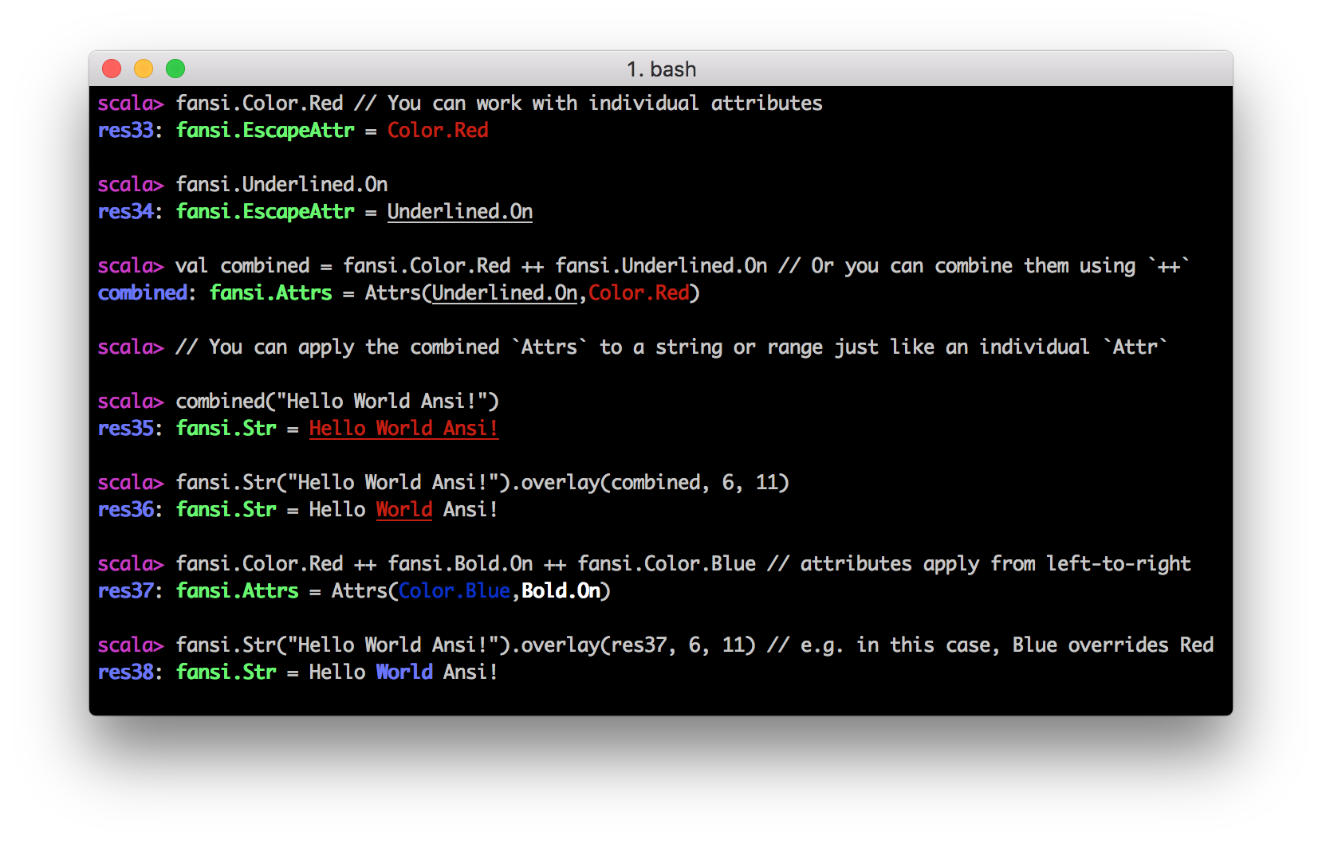Click 'res36:' result label
Screen dimensions: 1322x843
[130, 509]
